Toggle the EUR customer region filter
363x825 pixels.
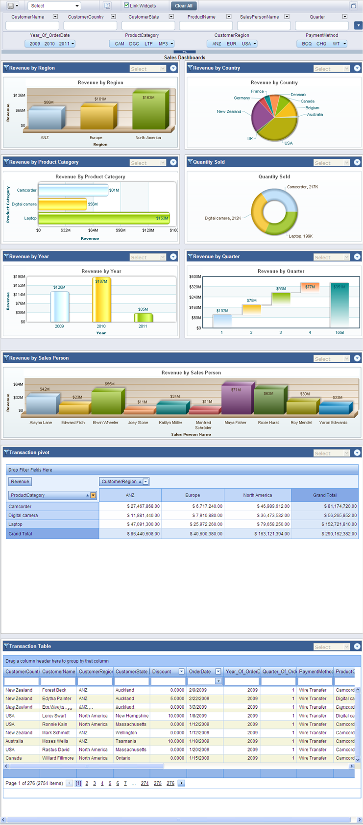[231, 44]
